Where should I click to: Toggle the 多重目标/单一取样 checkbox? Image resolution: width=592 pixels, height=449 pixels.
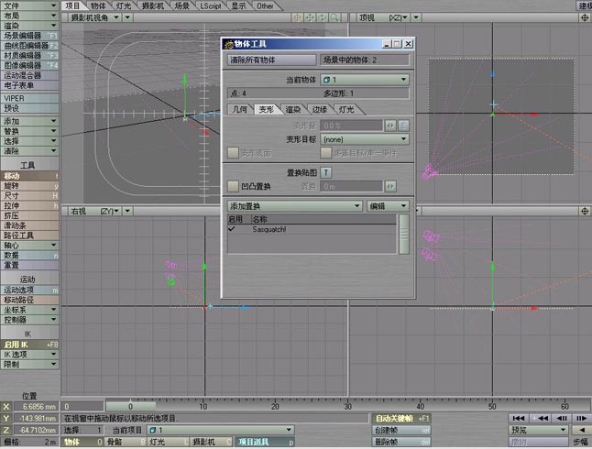click(x=326, y=152)
